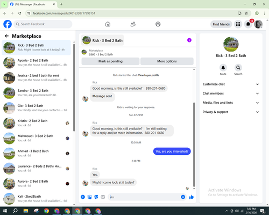This screenshot has width=269, height=215.
Task: Click the More options button
Action: [x=167, y=61]
